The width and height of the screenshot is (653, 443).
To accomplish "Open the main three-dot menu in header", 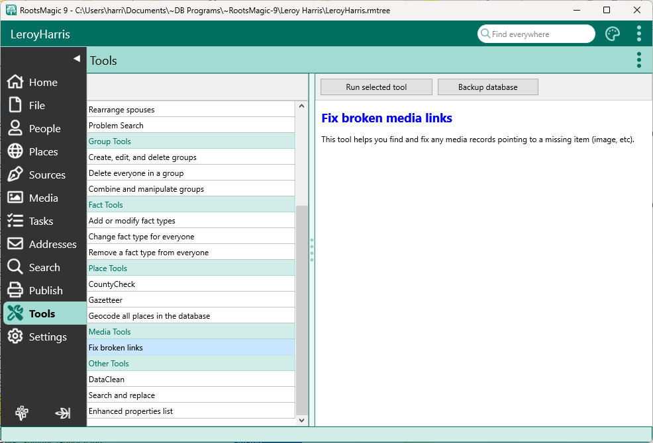I will (x=638, y=34).
